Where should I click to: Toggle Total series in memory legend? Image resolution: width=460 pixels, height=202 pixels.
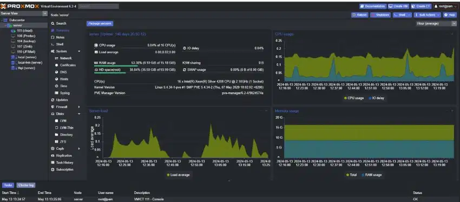(x=351, y=175)
